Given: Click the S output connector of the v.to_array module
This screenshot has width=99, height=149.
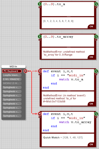Looking at the screenshot, I should click(x=96, y=114).
